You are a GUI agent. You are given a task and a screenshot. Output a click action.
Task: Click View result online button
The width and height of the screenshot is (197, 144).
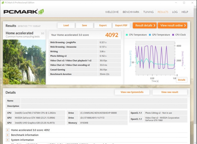[172, 25]
